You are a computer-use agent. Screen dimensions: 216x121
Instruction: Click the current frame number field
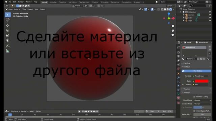coord(139,111)
